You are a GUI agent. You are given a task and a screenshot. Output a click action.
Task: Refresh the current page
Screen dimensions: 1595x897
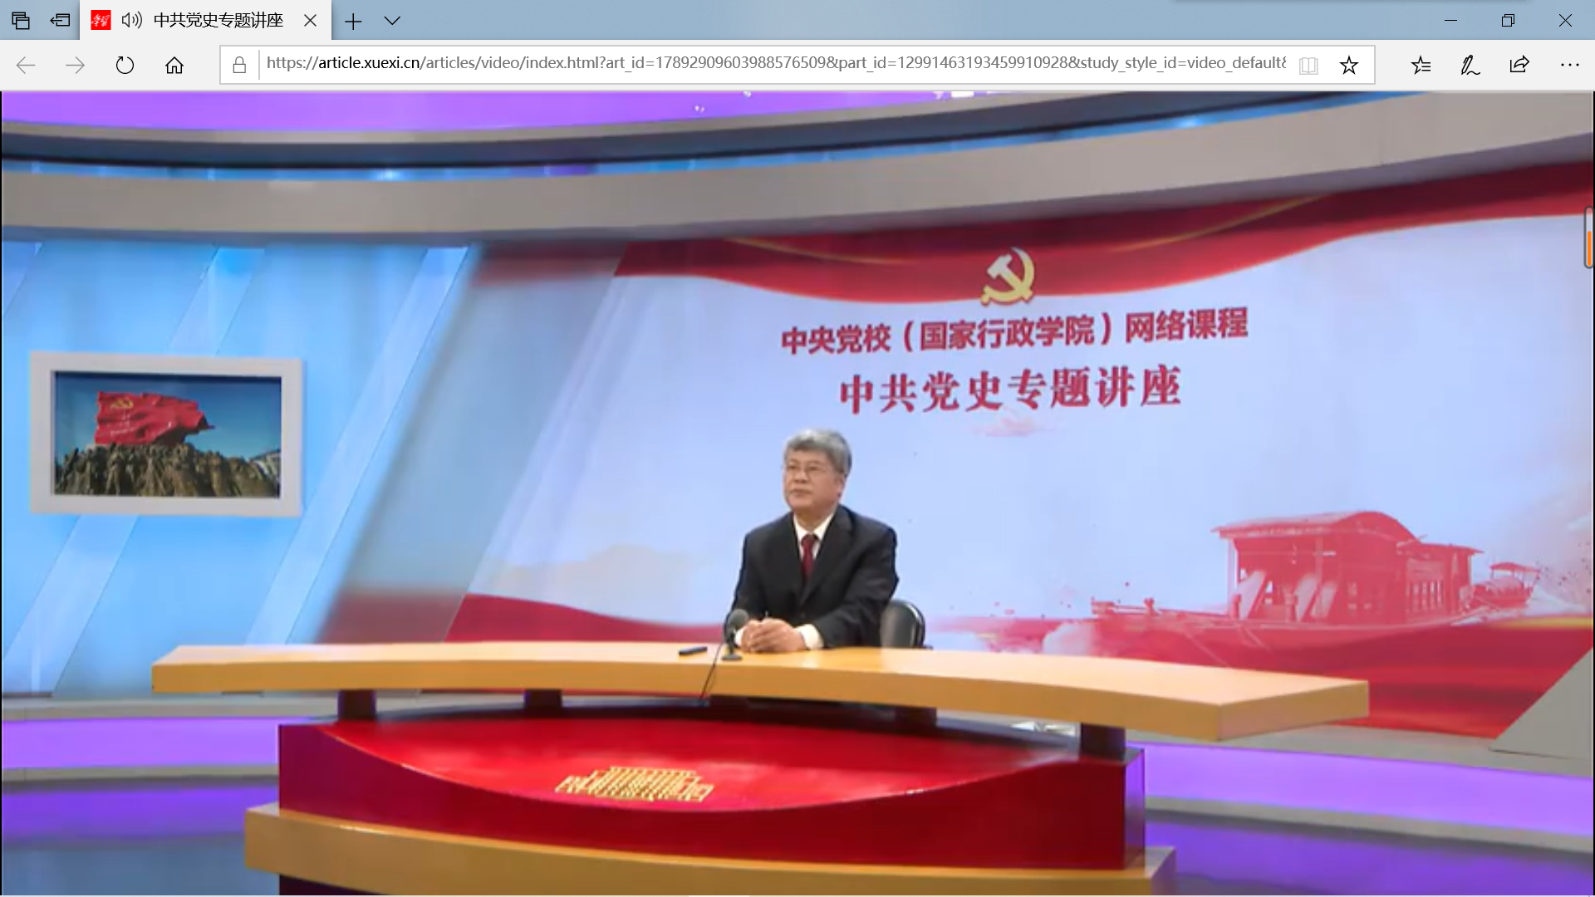(125, 65)
